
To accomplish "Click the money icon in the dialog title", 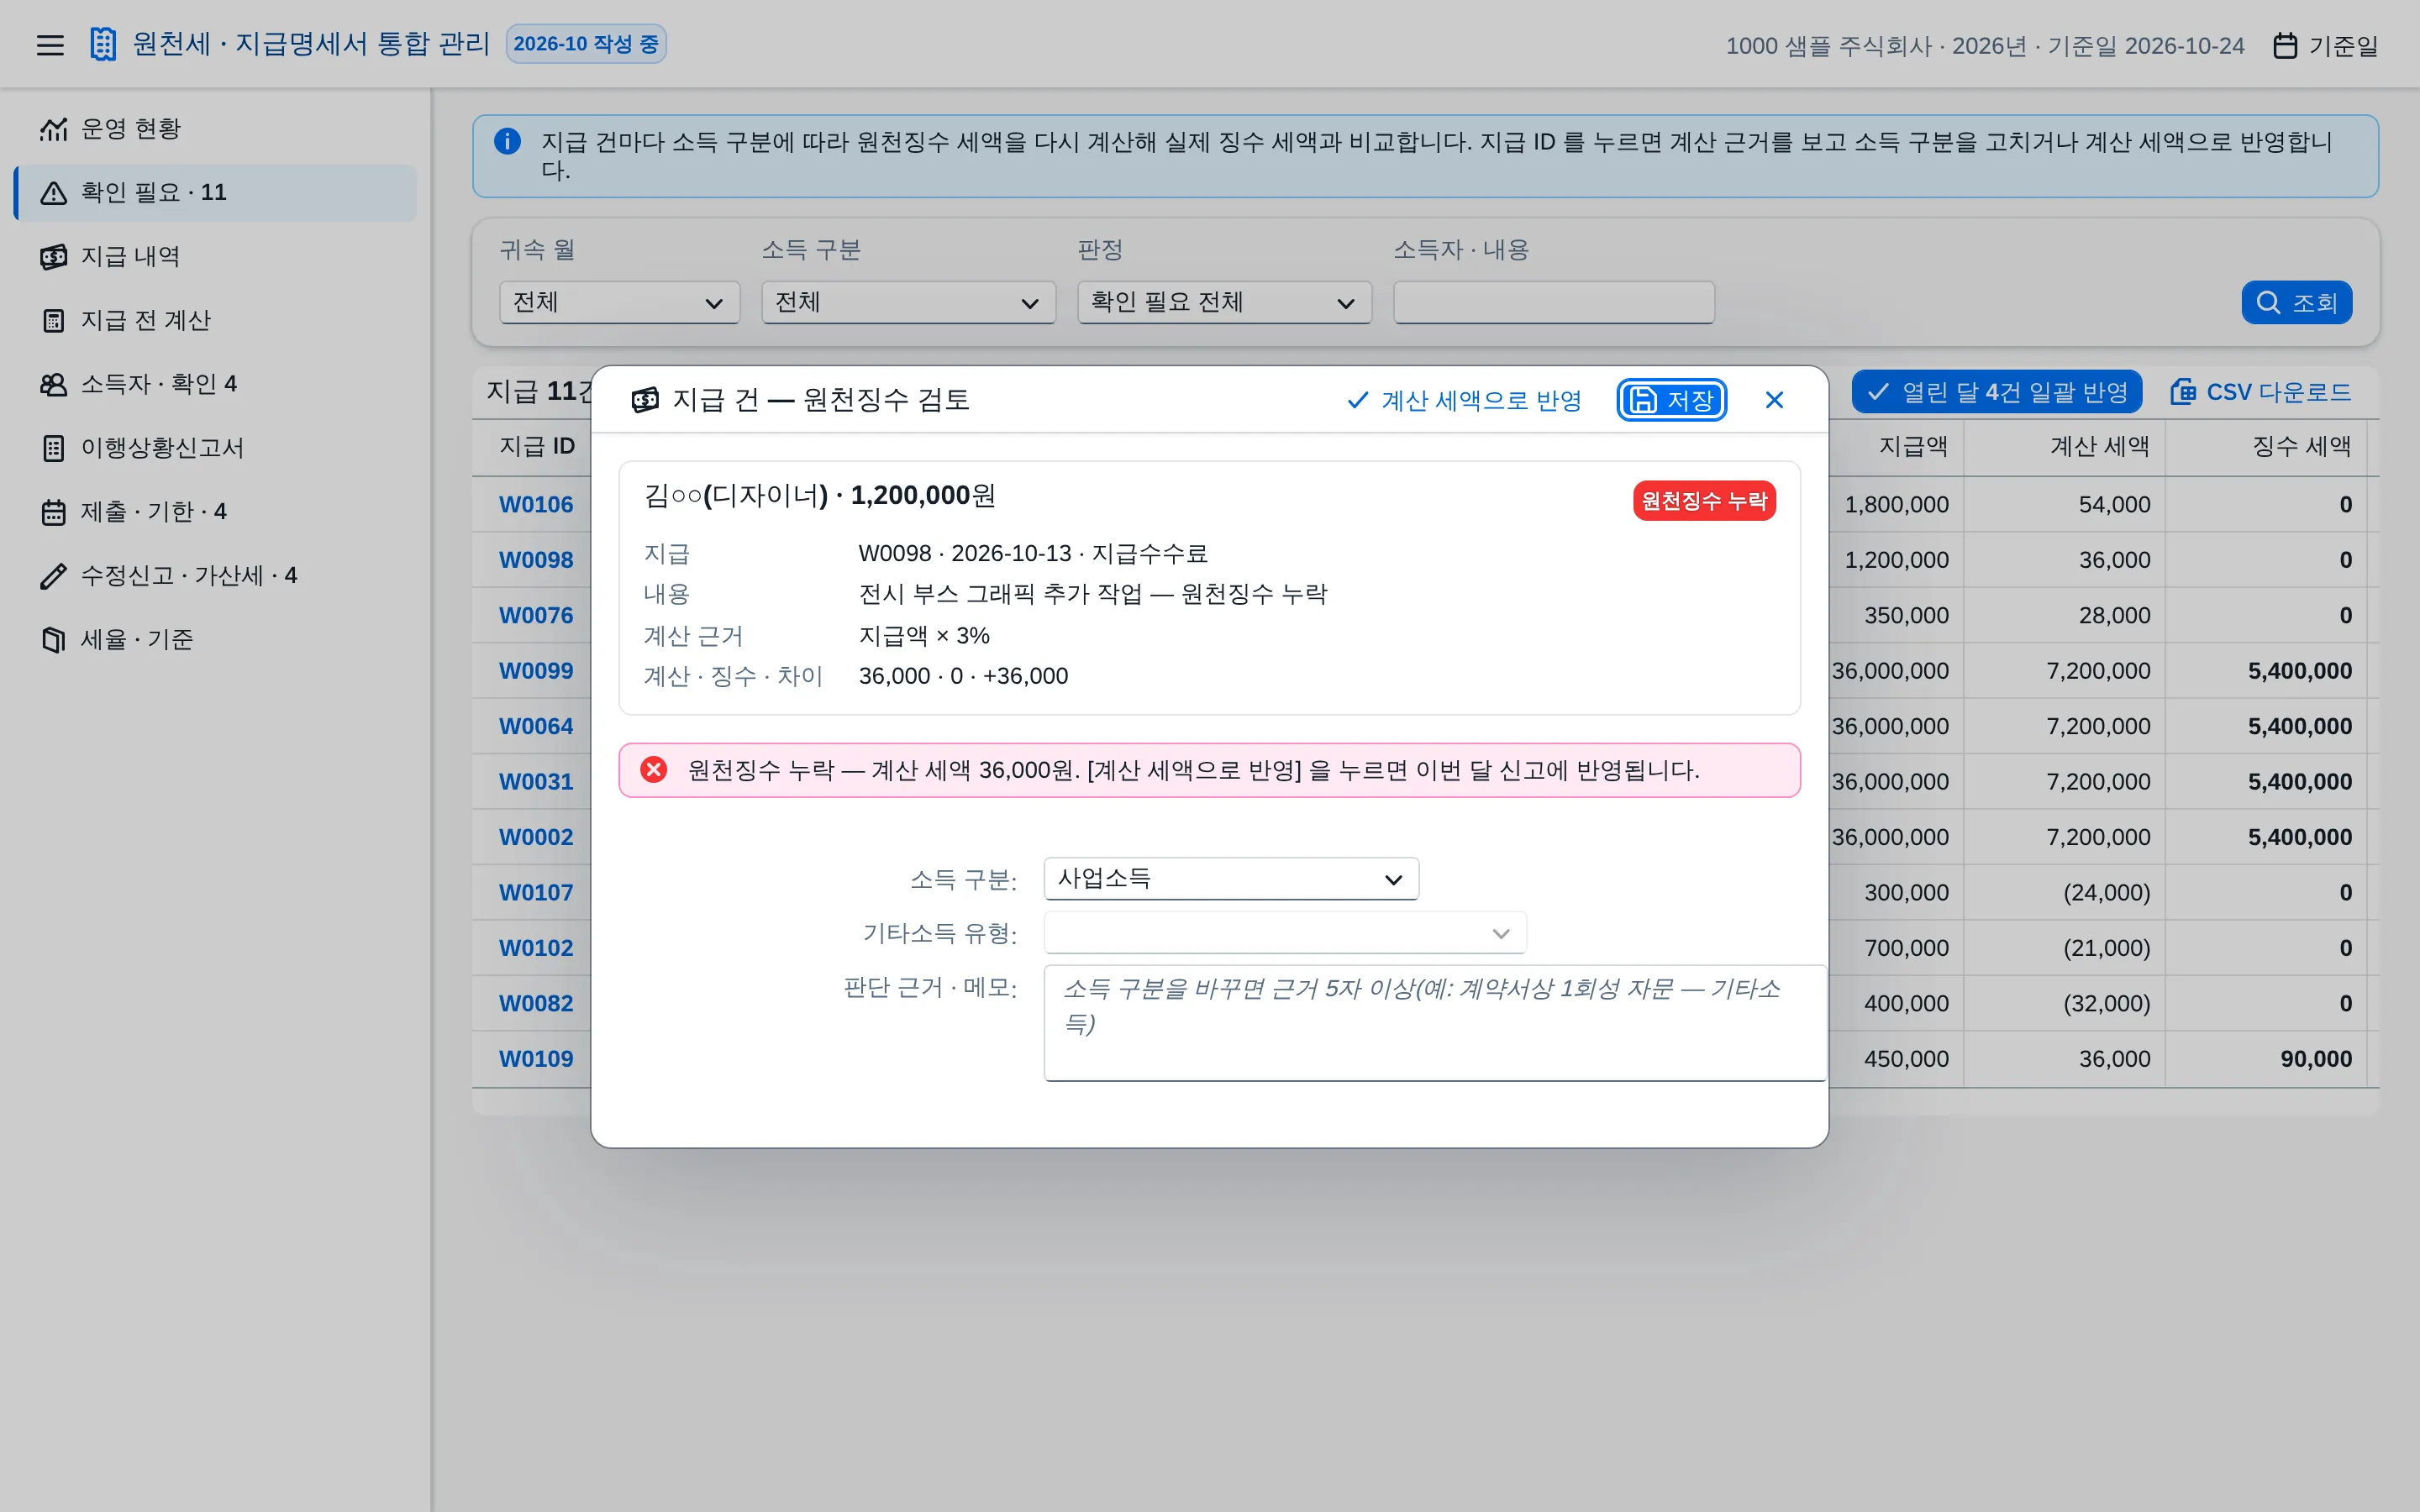I will coord(645,400).
